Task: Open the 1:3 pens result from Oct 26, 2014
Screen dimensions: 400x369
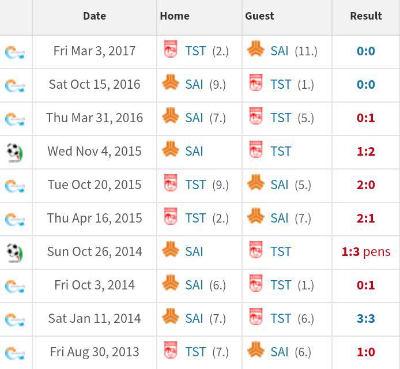Action: click(x=366, y=252)
